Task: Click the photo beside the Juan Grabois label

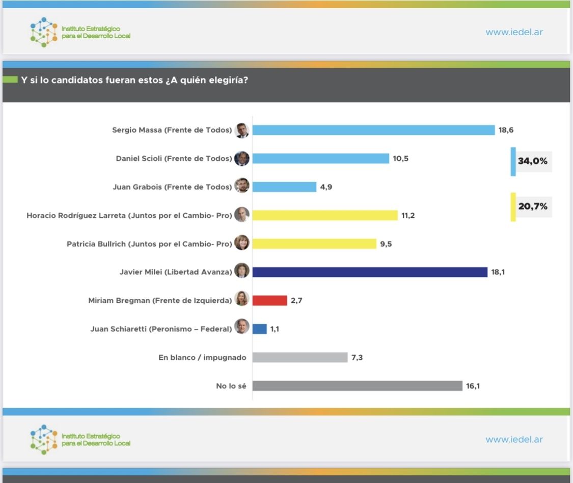Action: [x=241, y=187]
